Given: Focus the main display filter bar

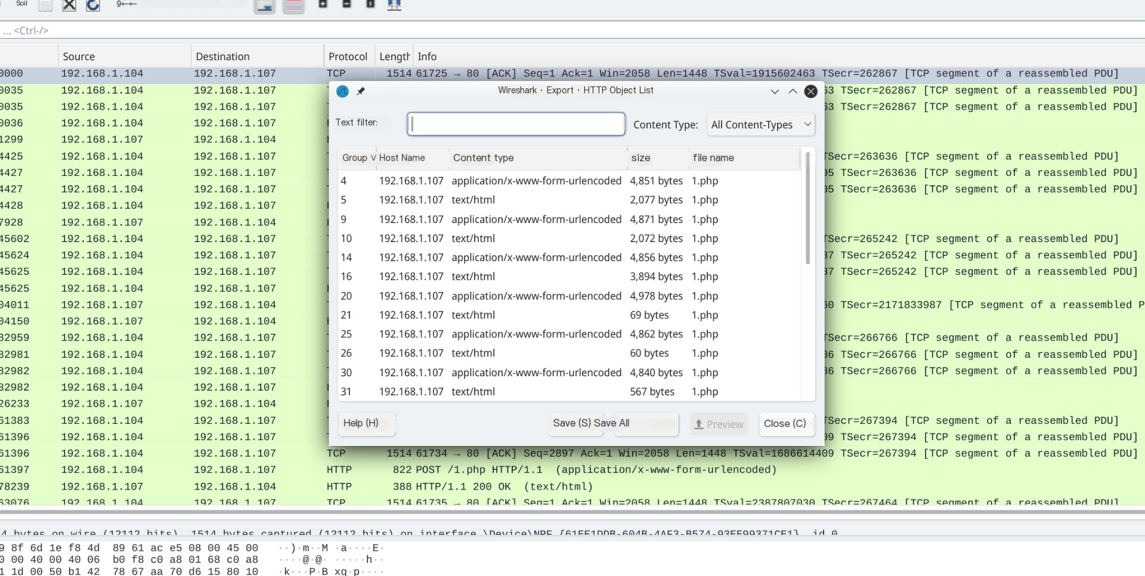Looking at the screenshot, I should [x=572, y=30].
